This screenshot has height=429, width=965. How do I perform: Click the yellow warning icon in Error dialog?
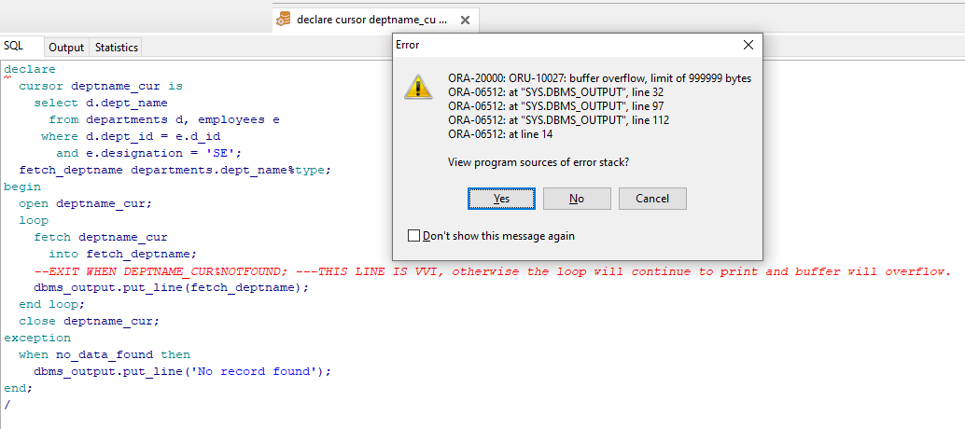click(x=417, y=86)
